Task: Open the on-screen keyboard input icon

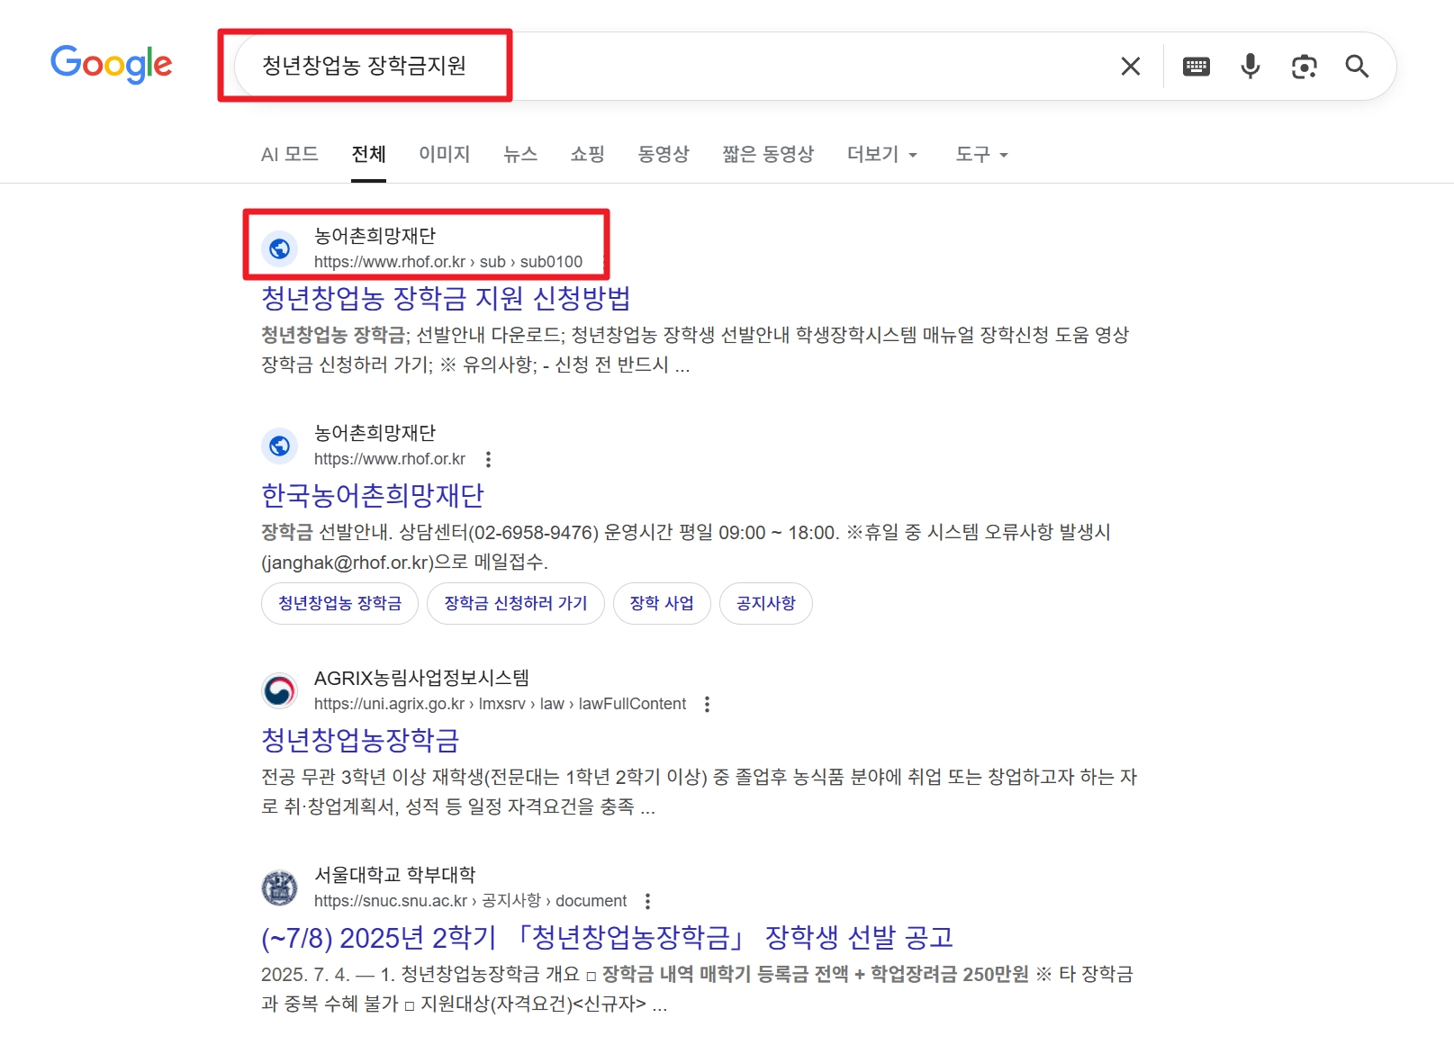Action: 1196,66
